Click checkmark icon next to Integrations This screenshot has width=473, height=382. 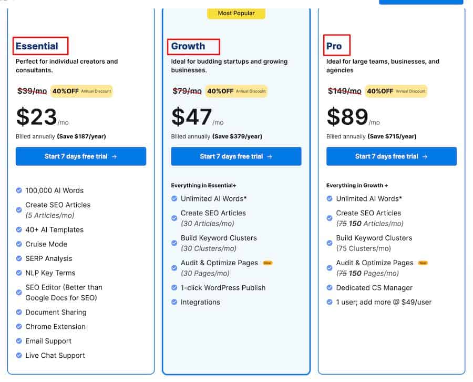click(x=174, y=302)
